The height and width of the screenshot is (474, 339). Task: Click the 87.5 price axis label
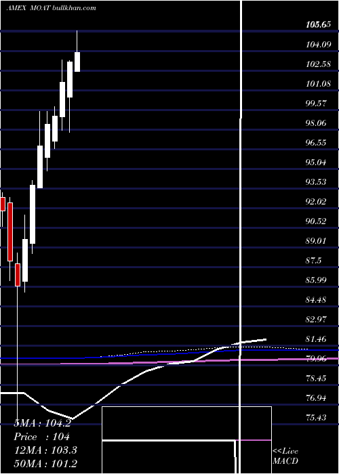(x=313, y=261)
